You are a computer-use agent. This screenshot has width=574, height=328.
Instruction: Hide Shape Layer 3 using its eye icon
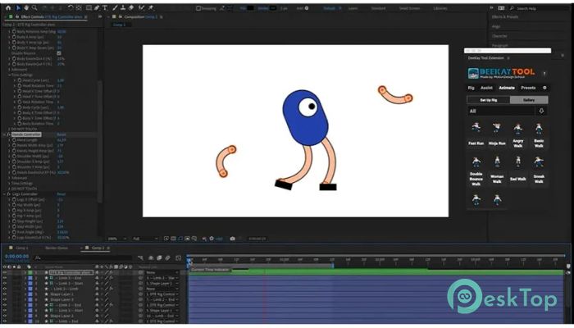[5, 300]
